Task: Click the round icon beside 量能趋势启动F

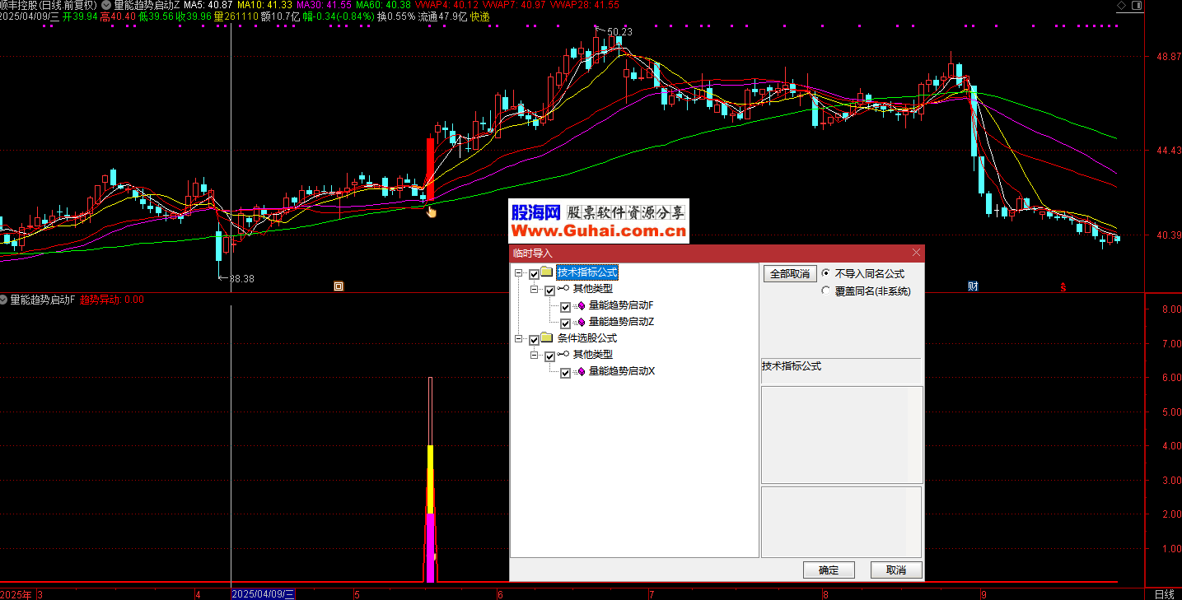Action: [4, 300]
